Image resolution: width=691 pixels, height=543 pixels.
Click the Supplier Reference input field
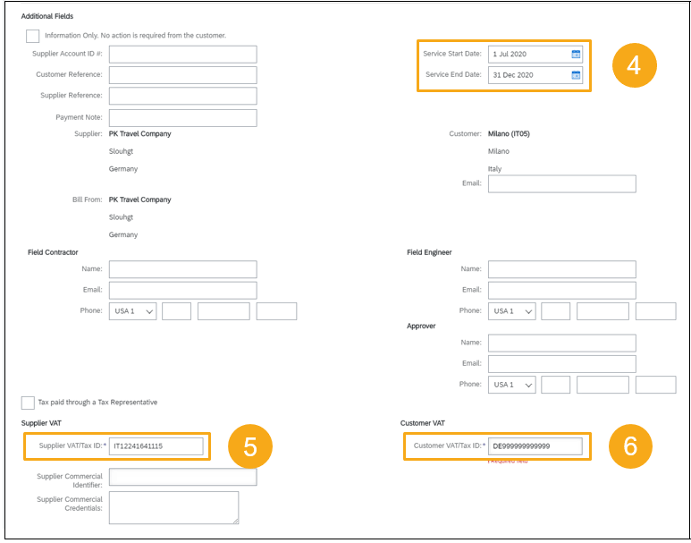183,96
